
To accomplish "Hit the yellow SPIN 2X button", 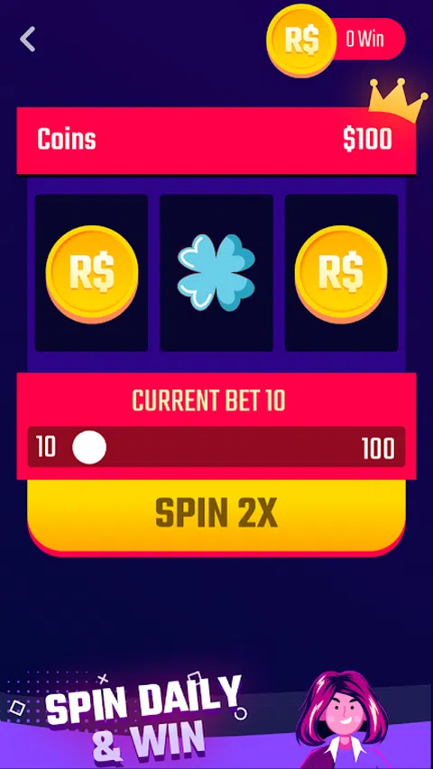I will tap(216, 516).
